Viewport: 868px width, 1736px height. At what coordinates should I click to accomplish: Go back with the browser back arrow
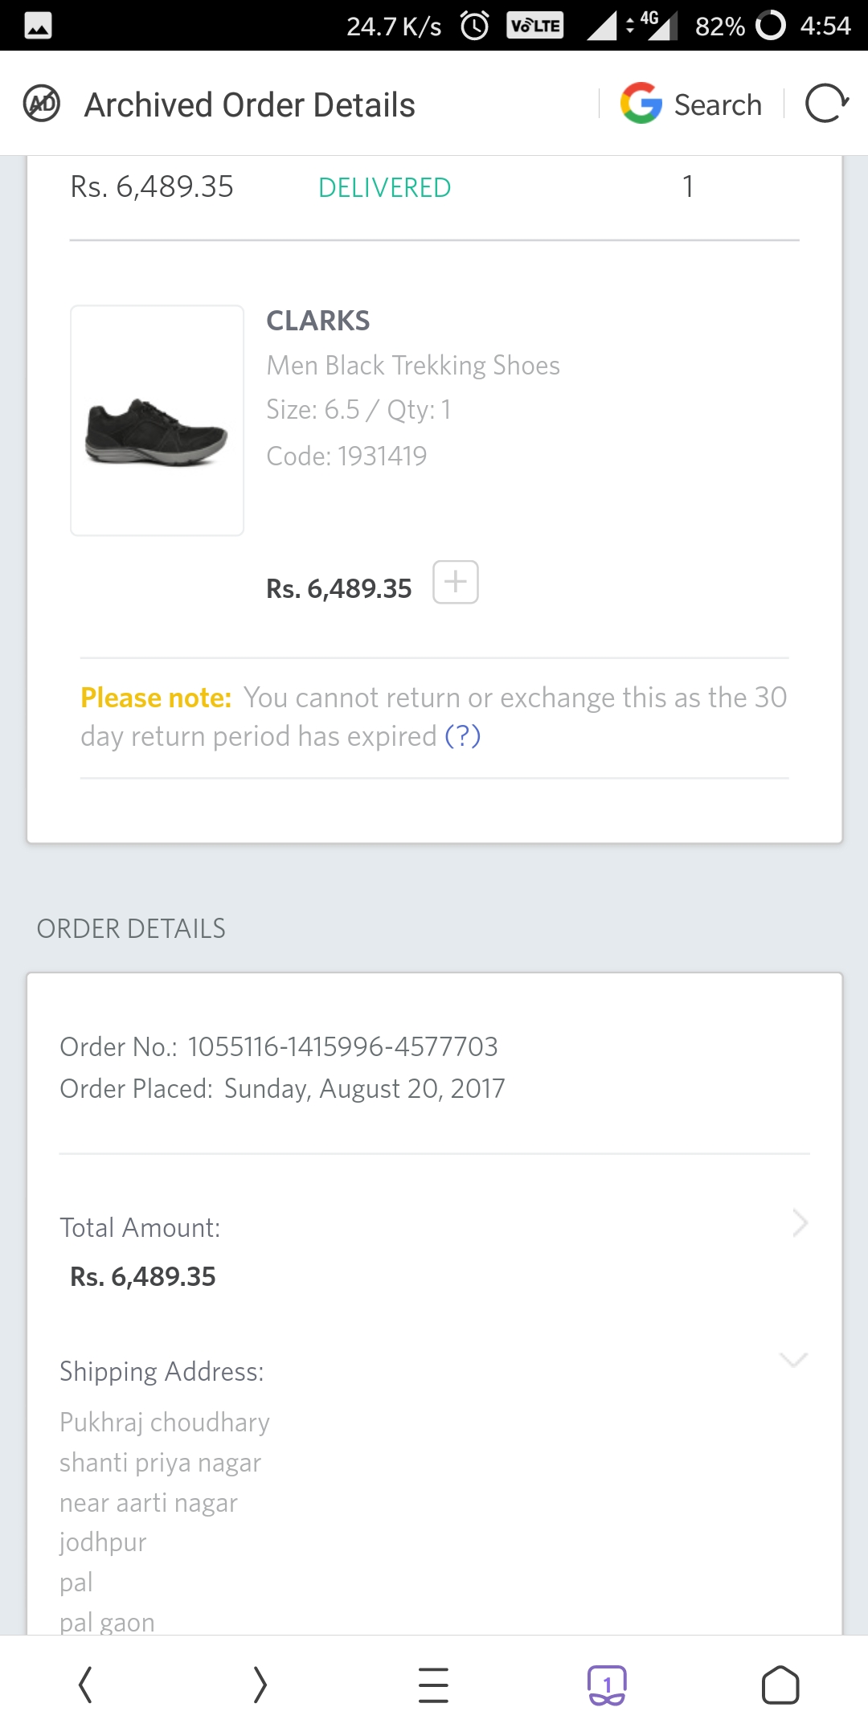pyautogui.click(x=86, y=1685)
